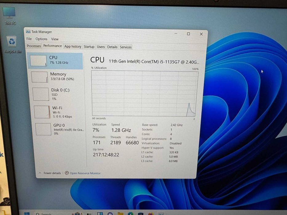Click the 'S: 0 R: 0 Kbps' value
The width and height of the screenshot is (287, 215).
click(x=62, y=116)
